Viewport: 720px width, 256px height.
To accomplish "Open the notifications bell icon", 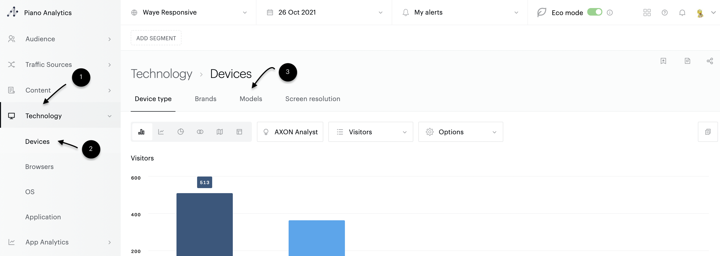I will click(682, 13).
